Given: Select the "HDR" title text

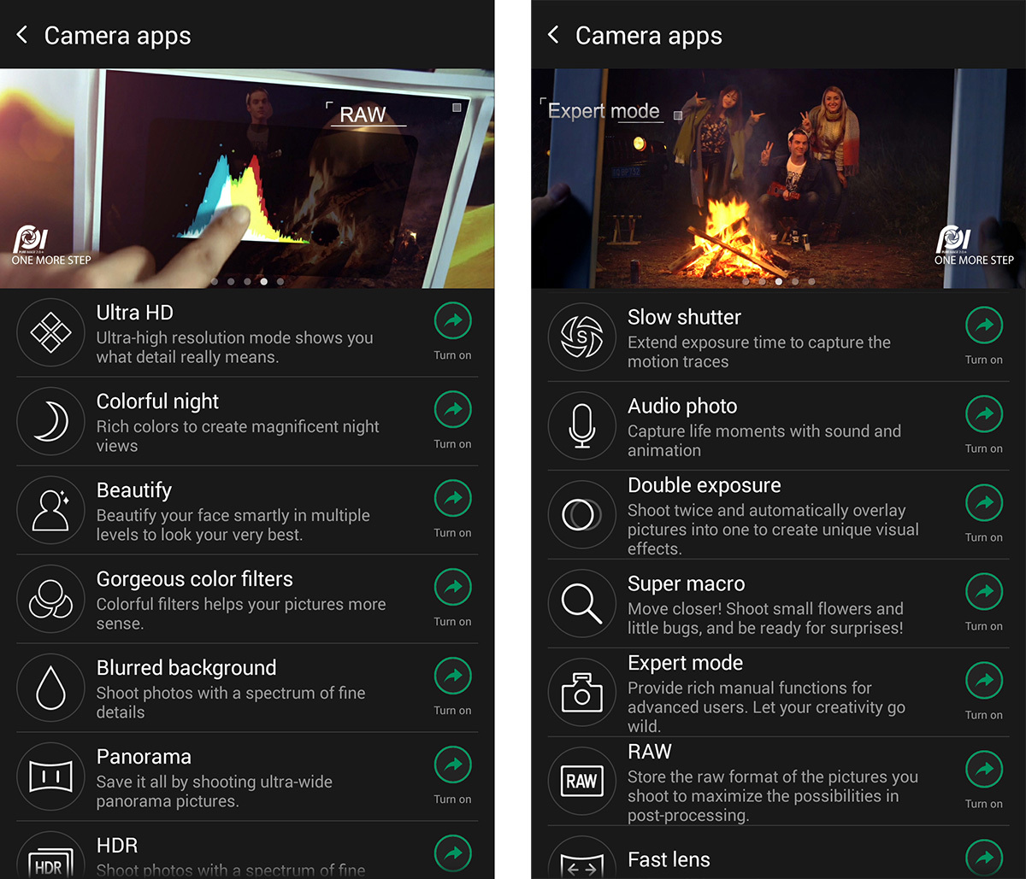Looking at the screenshot, I should coord(117,846).
